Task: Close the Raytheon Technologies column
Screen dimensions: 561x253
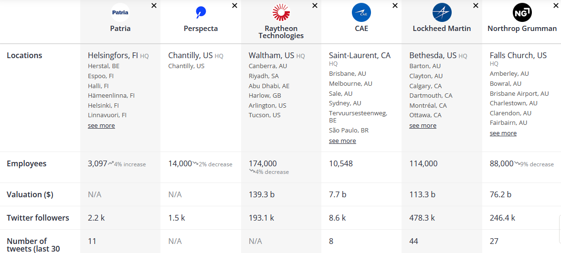Action: pos(315,5)
